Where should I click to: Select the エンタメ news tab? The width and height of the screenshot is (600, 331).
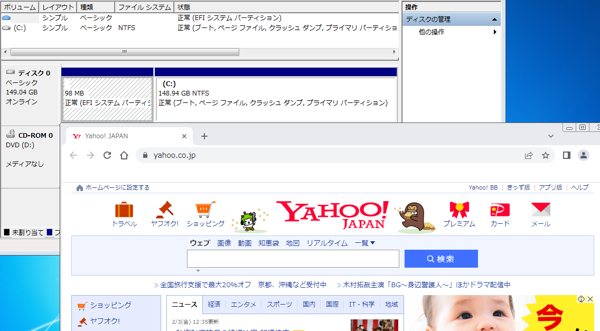click(243, 305)
